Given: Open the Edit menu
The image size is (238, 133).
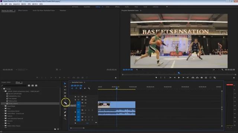Looking at the screenshot, I should click(x=6, y=4).
